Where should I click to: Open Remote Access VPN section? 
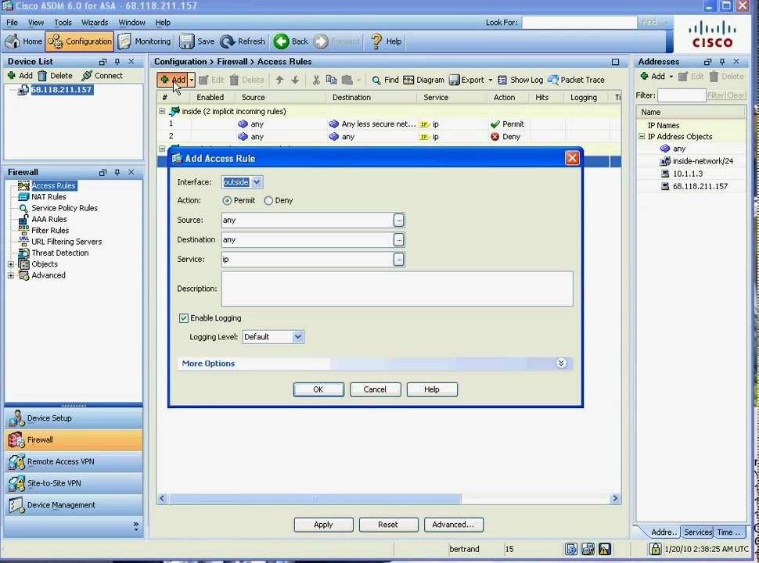(74, 461)
